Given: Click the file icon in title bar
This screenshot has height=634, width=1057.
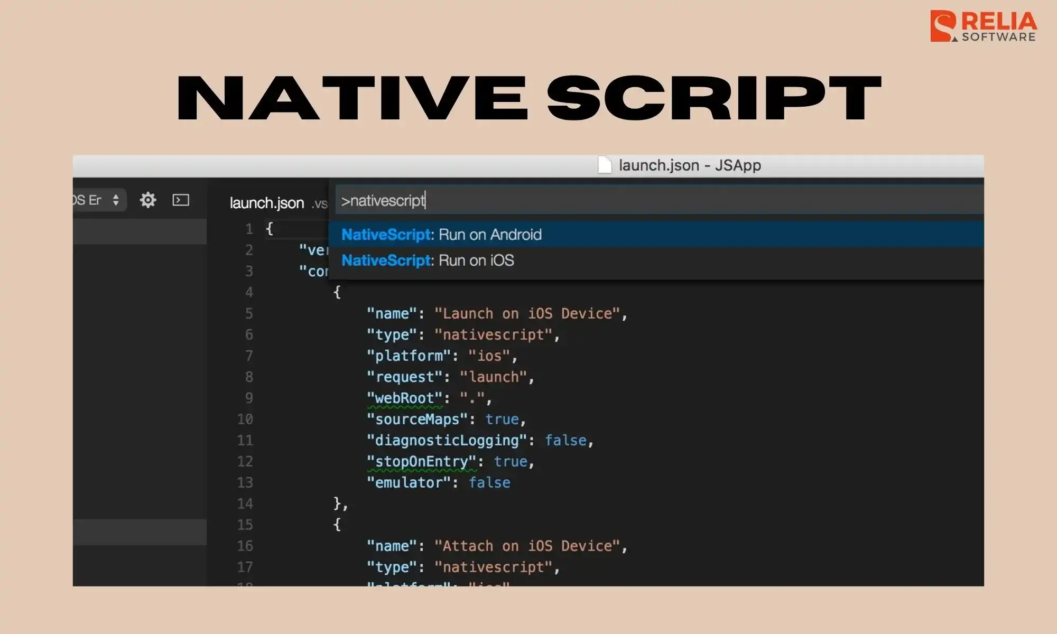Looking at the screenshot, I should 605,165.
